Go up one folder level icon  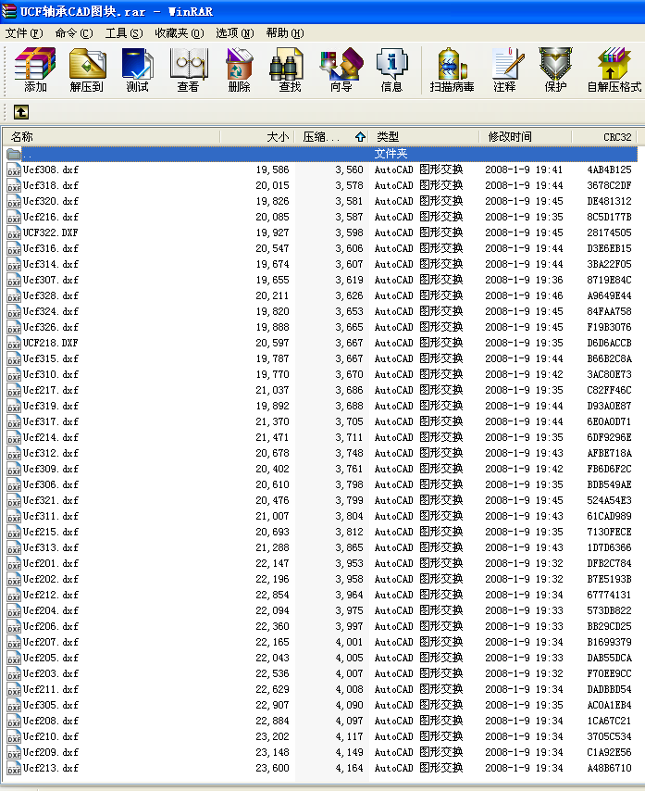tap(21, 112)
